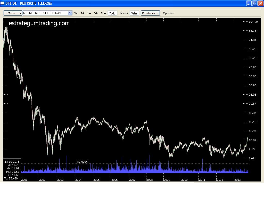Click the C: 11.65 closing value

point(14,175)
